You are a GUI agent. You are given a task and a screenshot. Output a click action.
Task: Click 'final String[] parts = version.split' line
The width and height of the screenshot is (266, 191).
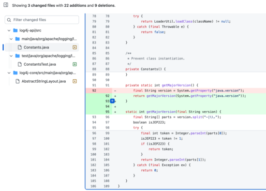[177, 117]
